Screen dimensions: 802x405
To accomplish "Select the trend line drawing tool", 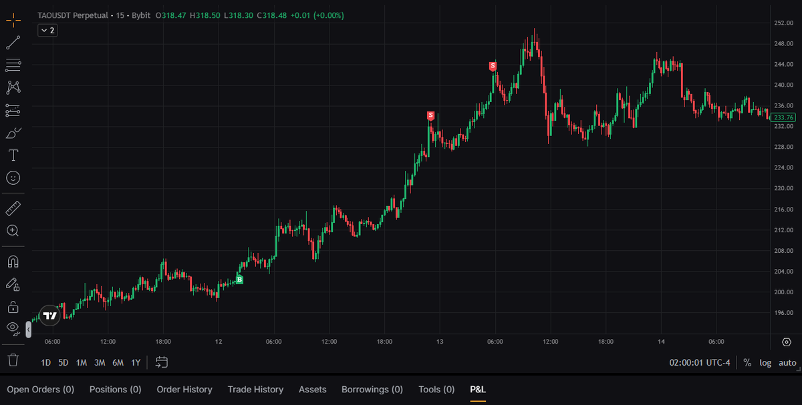I will click(13, 43).
